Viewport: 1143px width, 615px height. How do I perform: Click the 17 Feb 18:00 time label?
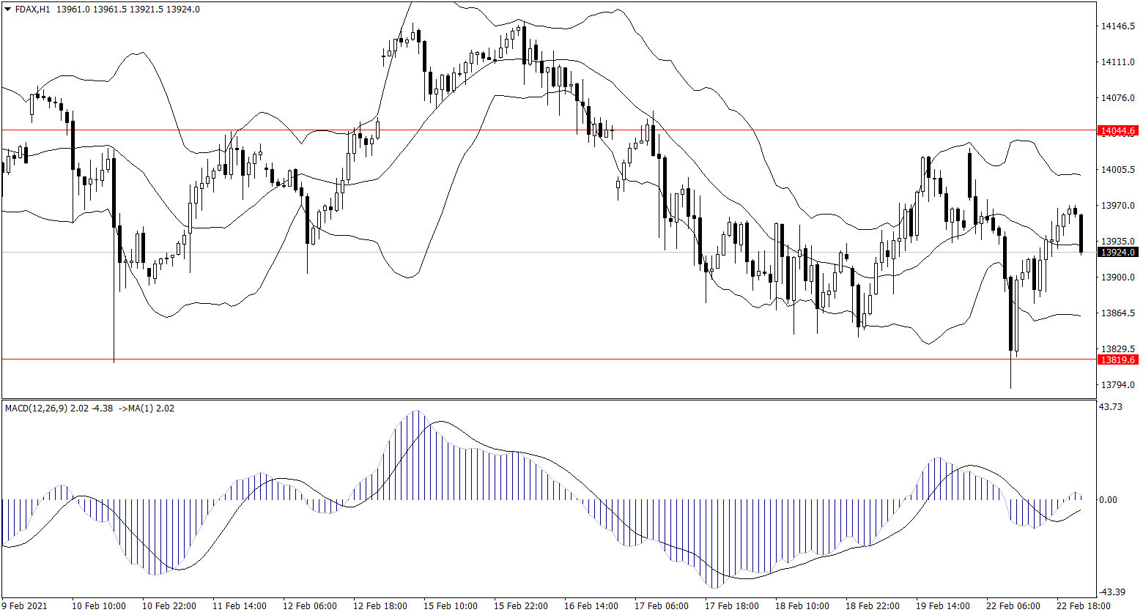click(x=731, y=606)
